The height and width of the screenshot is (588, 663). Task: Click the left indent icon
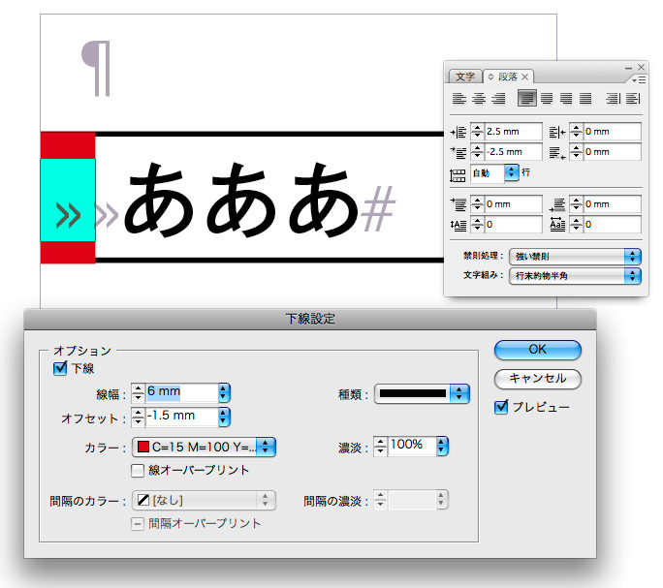[458, 133]
